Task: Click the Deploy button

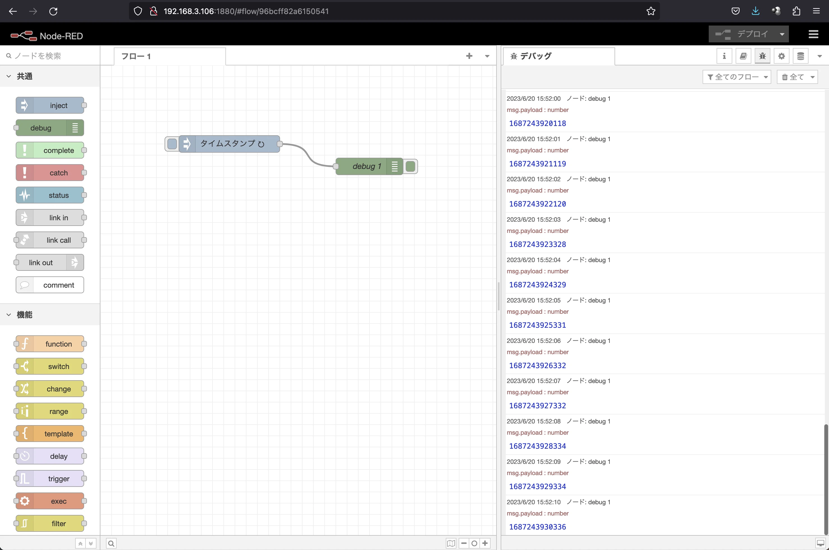Action: [742, 34]
